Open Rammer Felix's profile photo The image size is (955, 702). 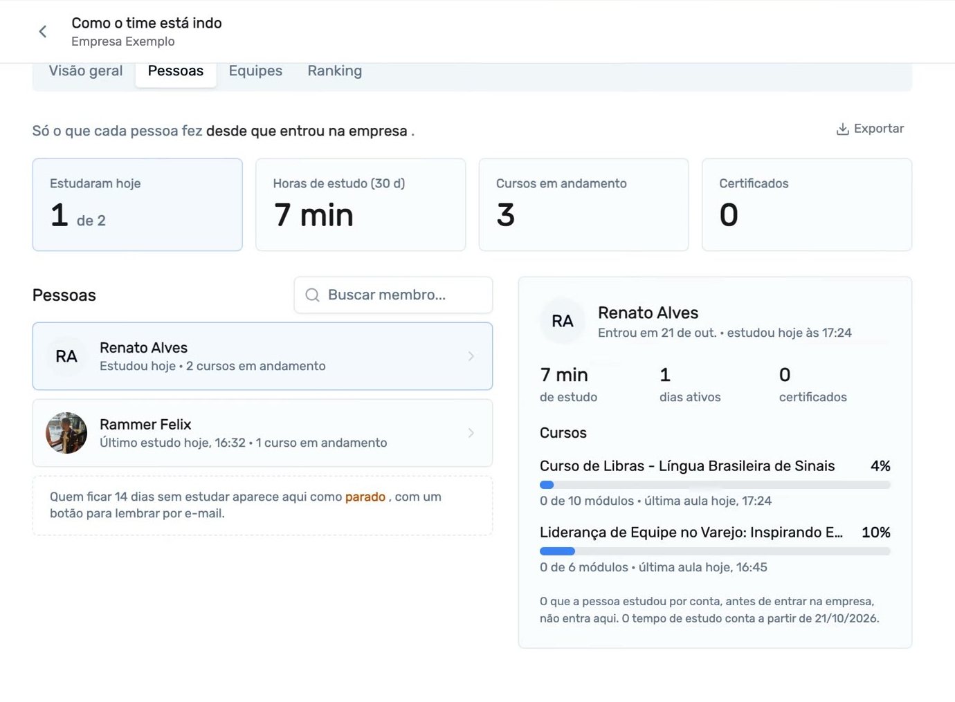click(x=66, y=433)
